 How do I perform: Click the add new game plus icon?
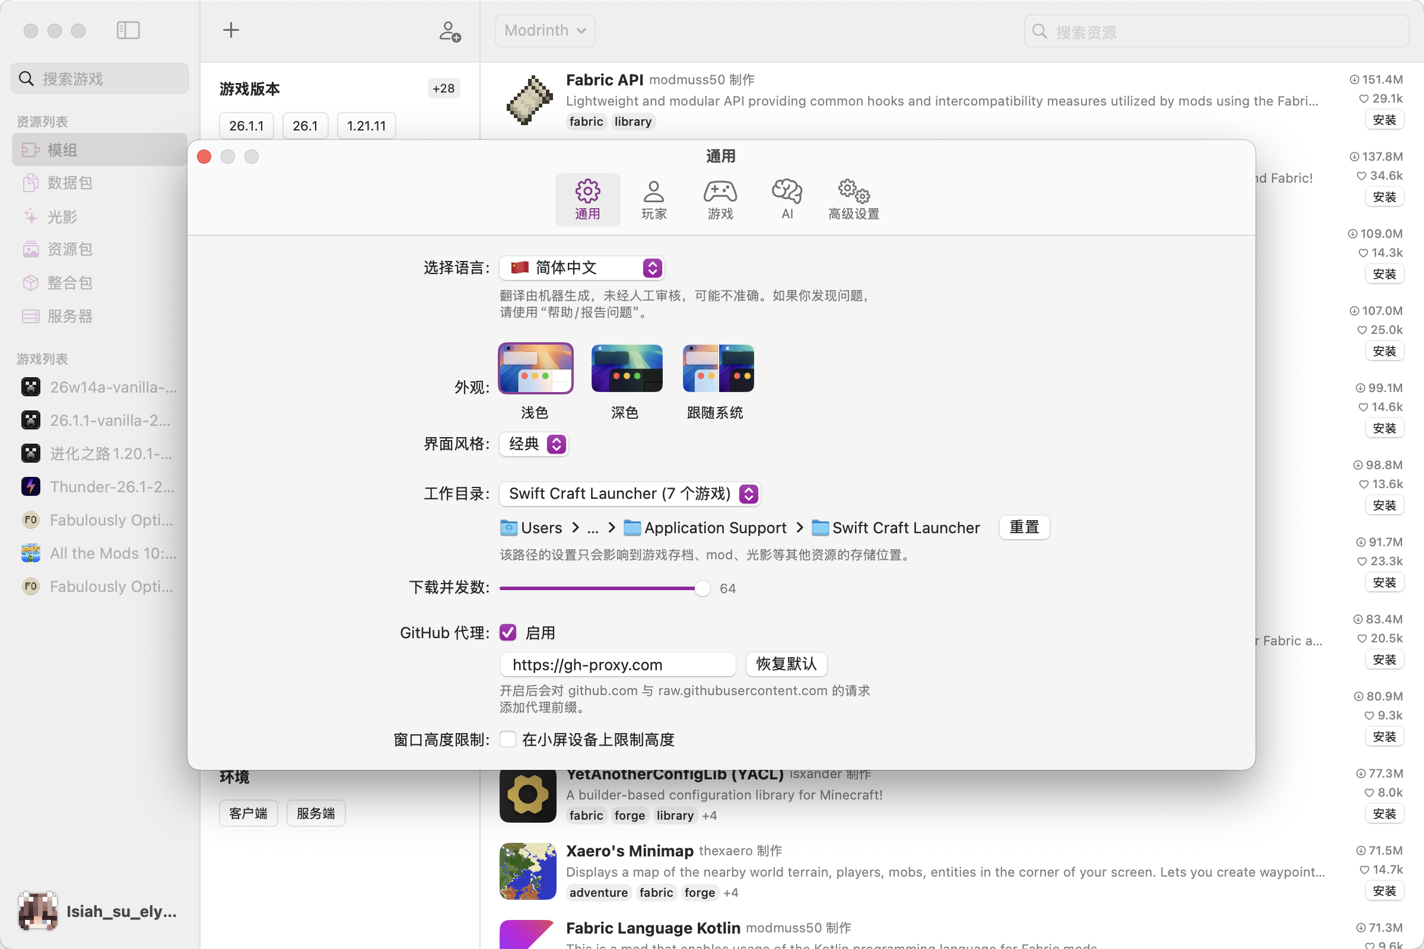(231, 30)
